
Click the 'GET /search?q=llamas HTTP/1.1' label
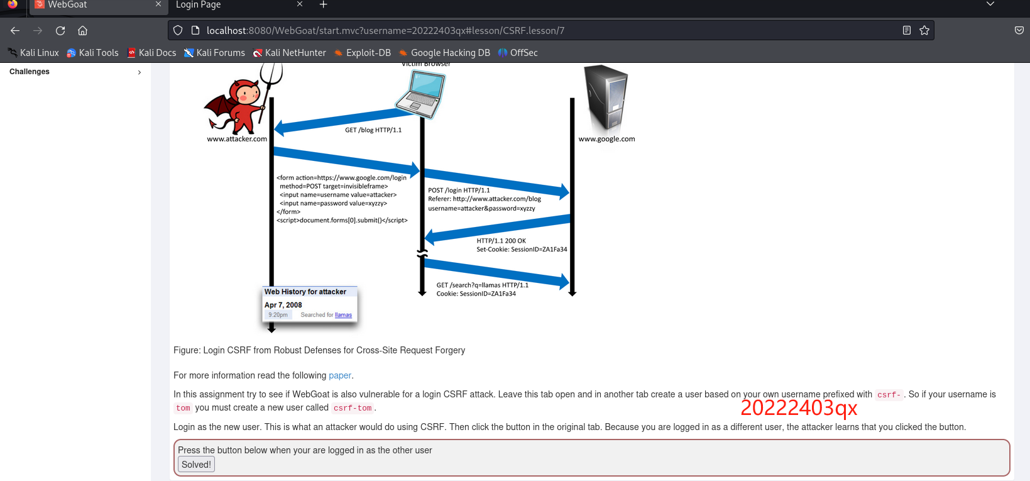coord(483,285)
